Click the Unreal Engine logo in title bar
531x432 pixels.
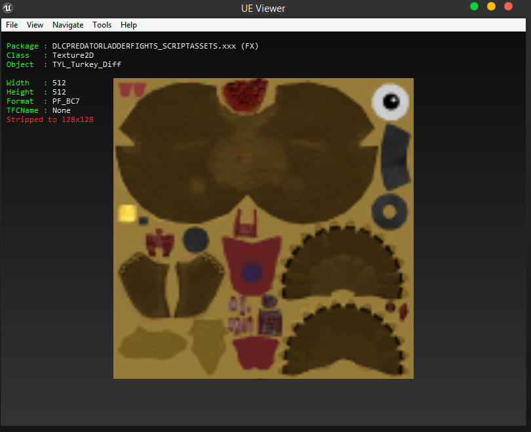coord(9,9)
